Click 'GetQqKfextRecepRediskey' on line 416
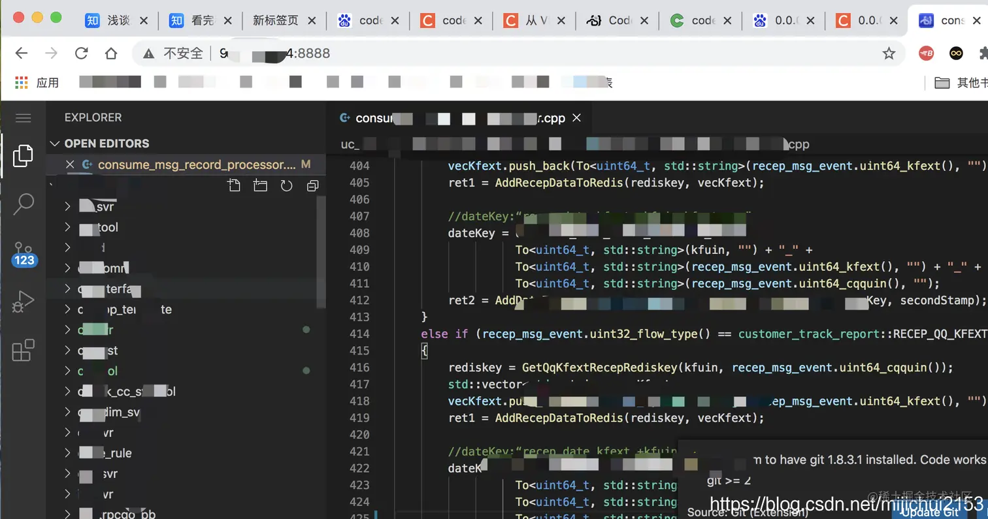 click(x=601, y=368)
